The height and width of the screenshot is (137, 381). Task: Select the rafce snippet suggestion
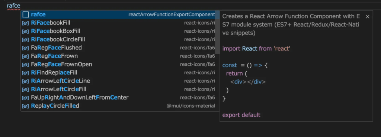click(118, 14)
